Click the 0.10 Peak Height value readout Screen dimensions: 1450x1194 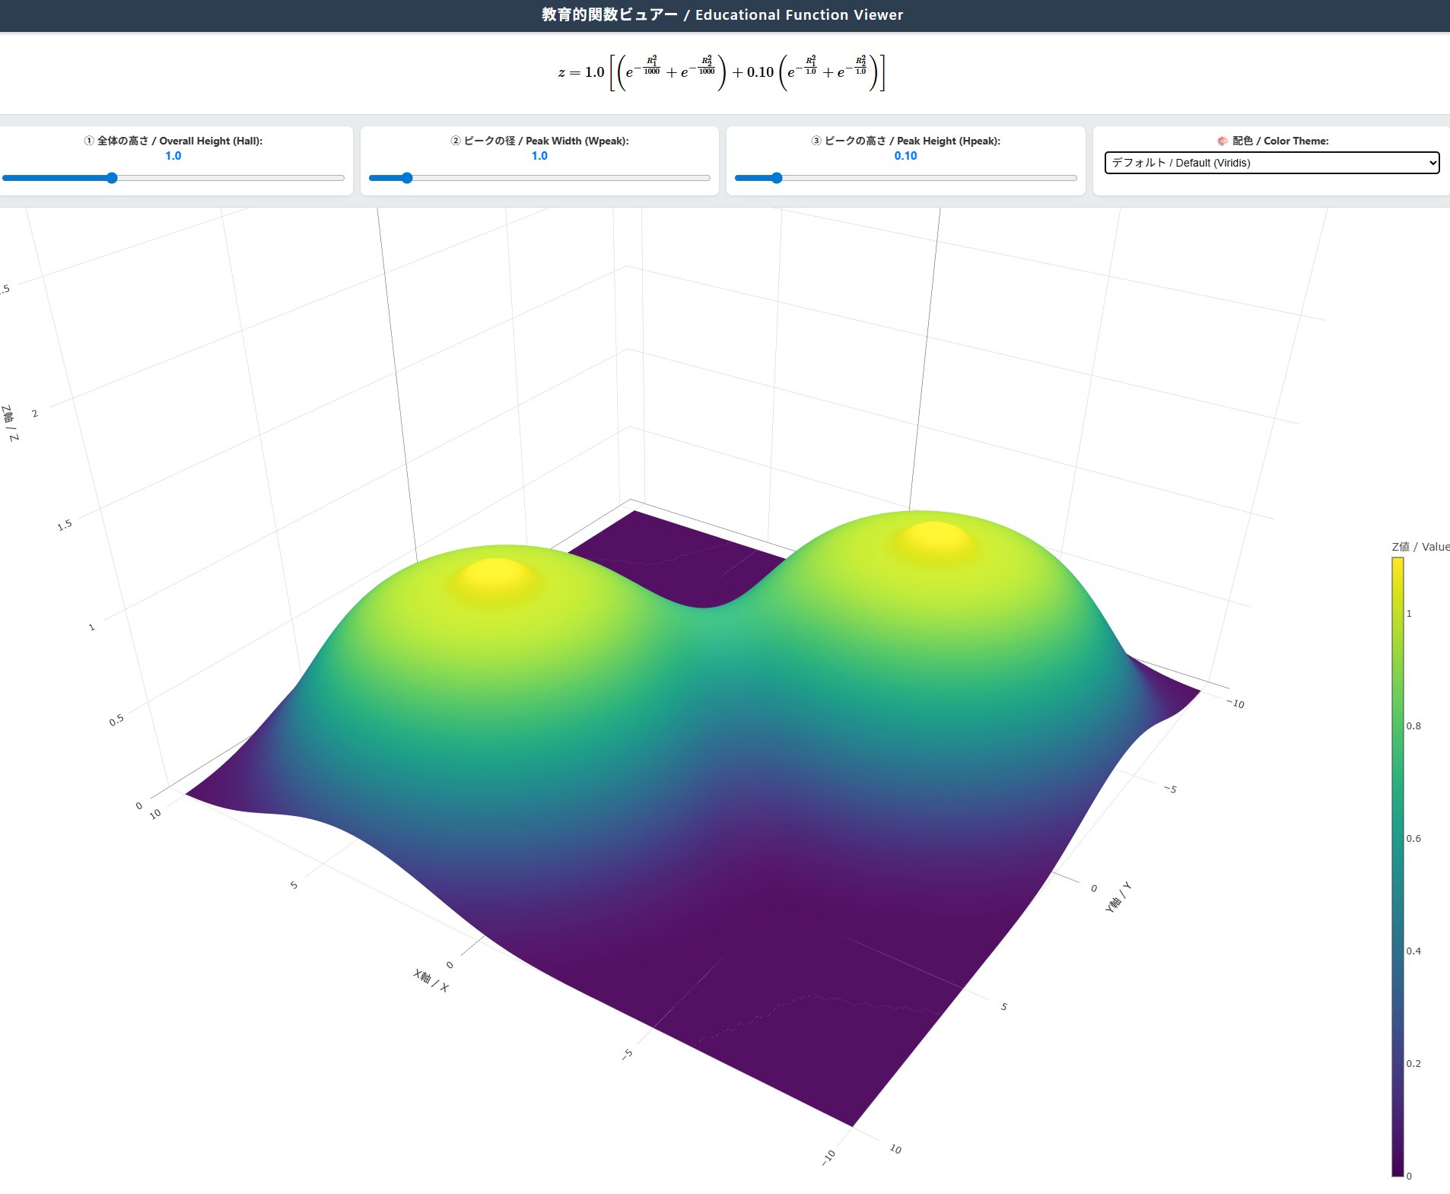coord(905,156)
